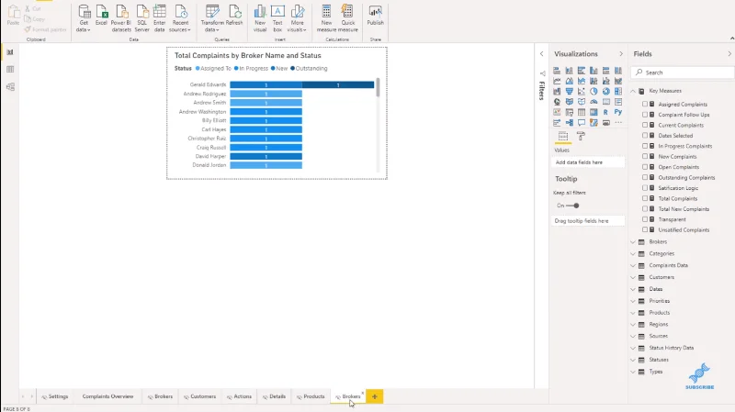Click Enter data in the ribbon
This screenshot has width=735, height=412.
[159, 17]
